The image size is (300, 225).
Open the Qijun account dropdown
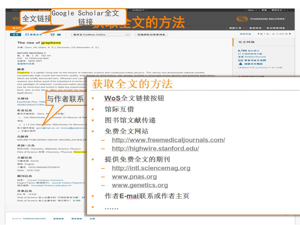[x=252, y=10]
